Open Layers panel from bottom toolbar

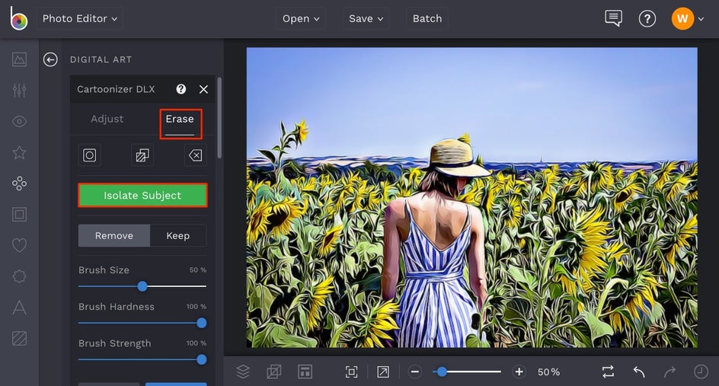pos(243,372)
